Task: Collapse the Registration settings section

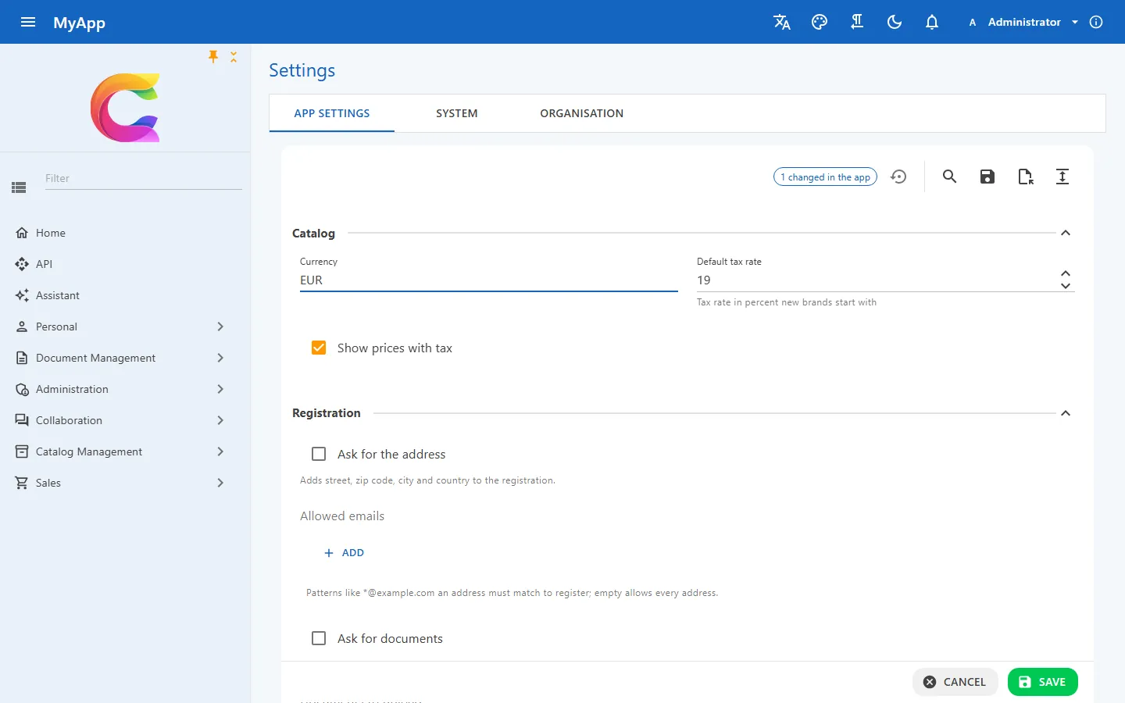Action: tap(1066, 413)
